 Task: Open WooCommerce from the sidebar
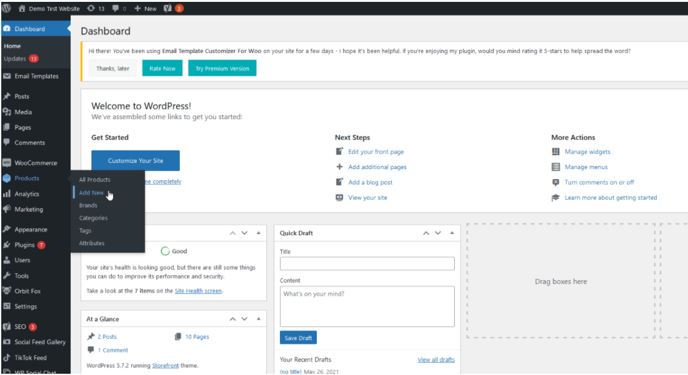35,163
